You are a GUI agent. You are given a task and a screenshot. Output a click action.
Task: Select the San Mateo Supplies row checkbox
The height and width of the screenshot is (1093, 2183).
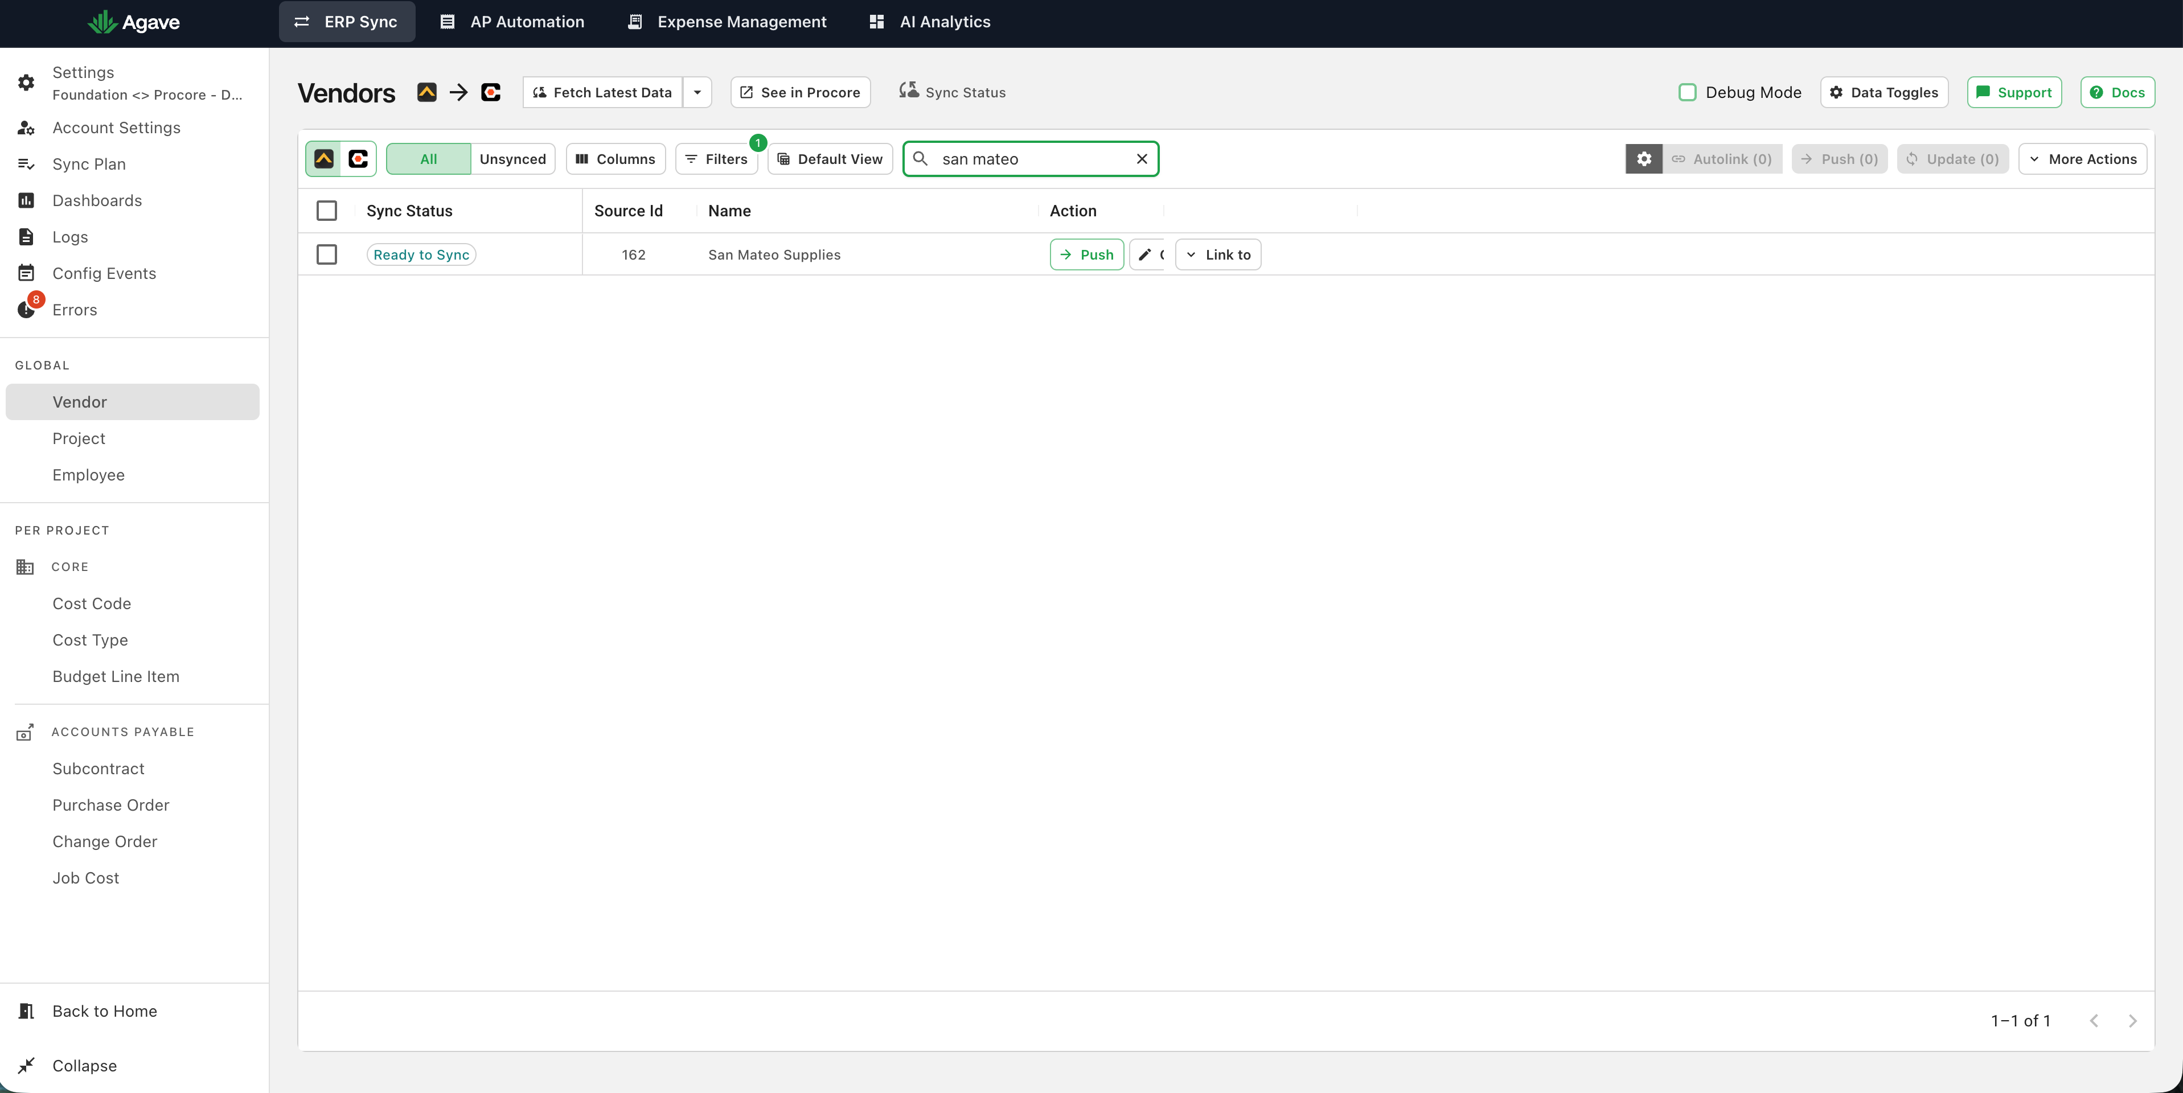click(326, 255)
